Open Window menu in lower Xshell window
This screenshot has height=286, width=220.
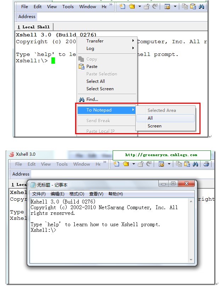(81, 164)
